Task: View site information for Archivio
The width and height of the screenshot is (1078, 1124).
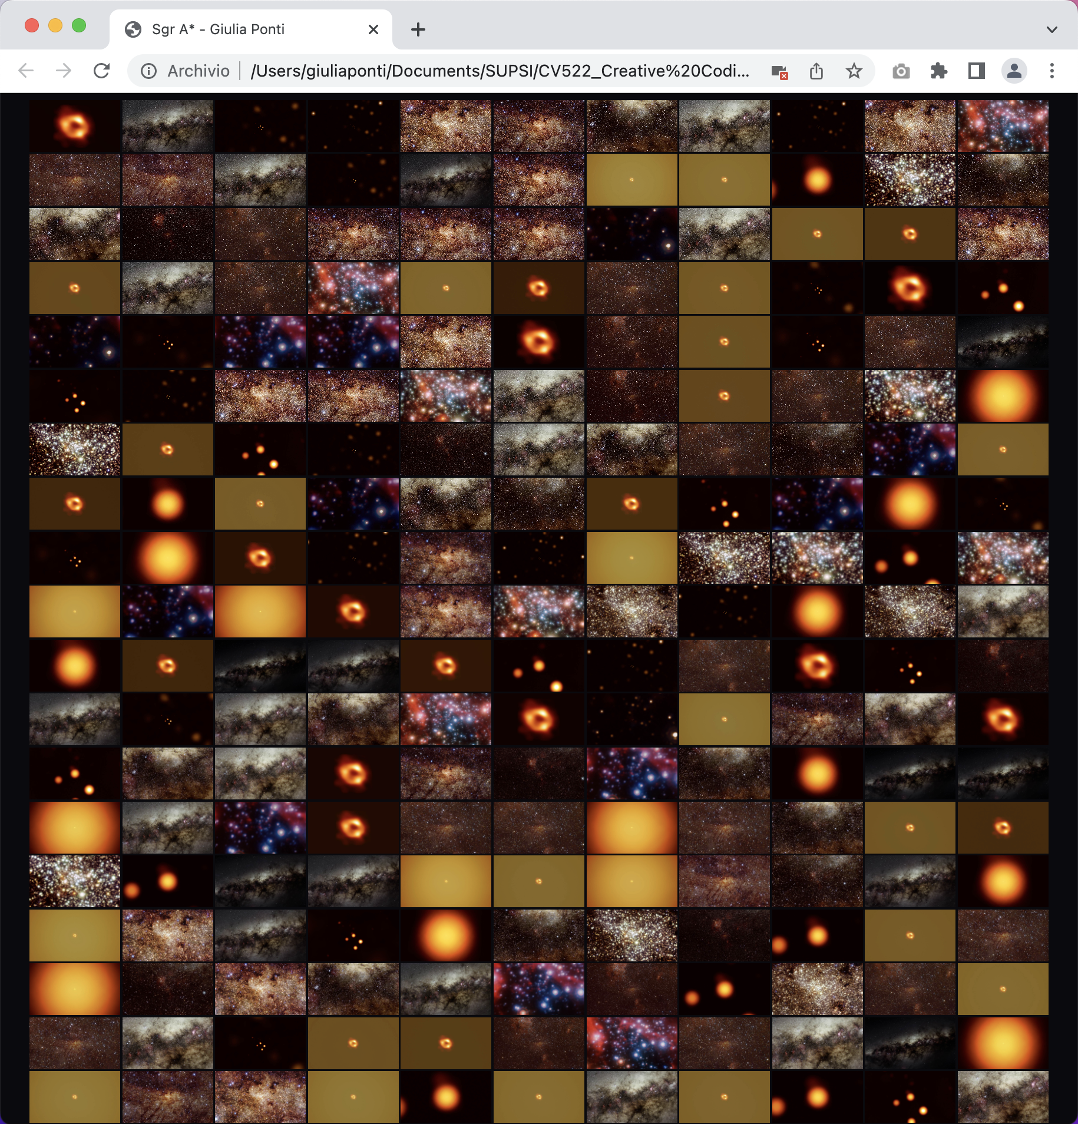Action: tap(149, 71)
